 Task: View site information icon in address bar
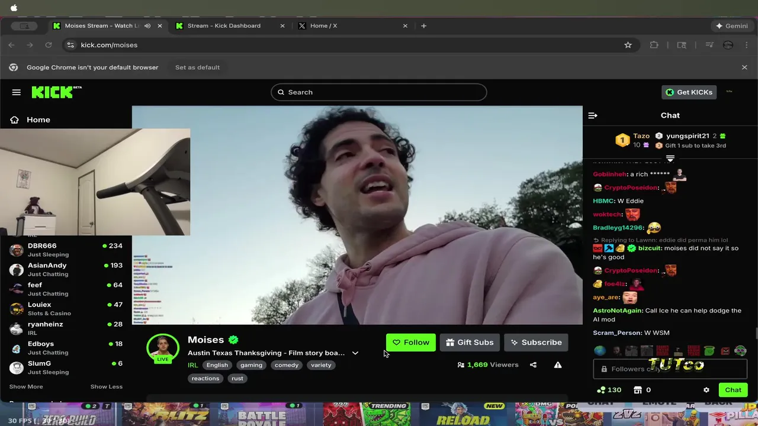(x=70, y=45)
